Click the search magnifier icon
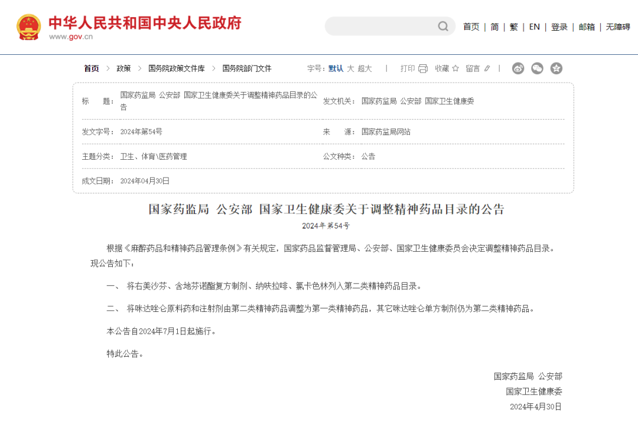This screenshot has height=434, width=638. [443, 27]
